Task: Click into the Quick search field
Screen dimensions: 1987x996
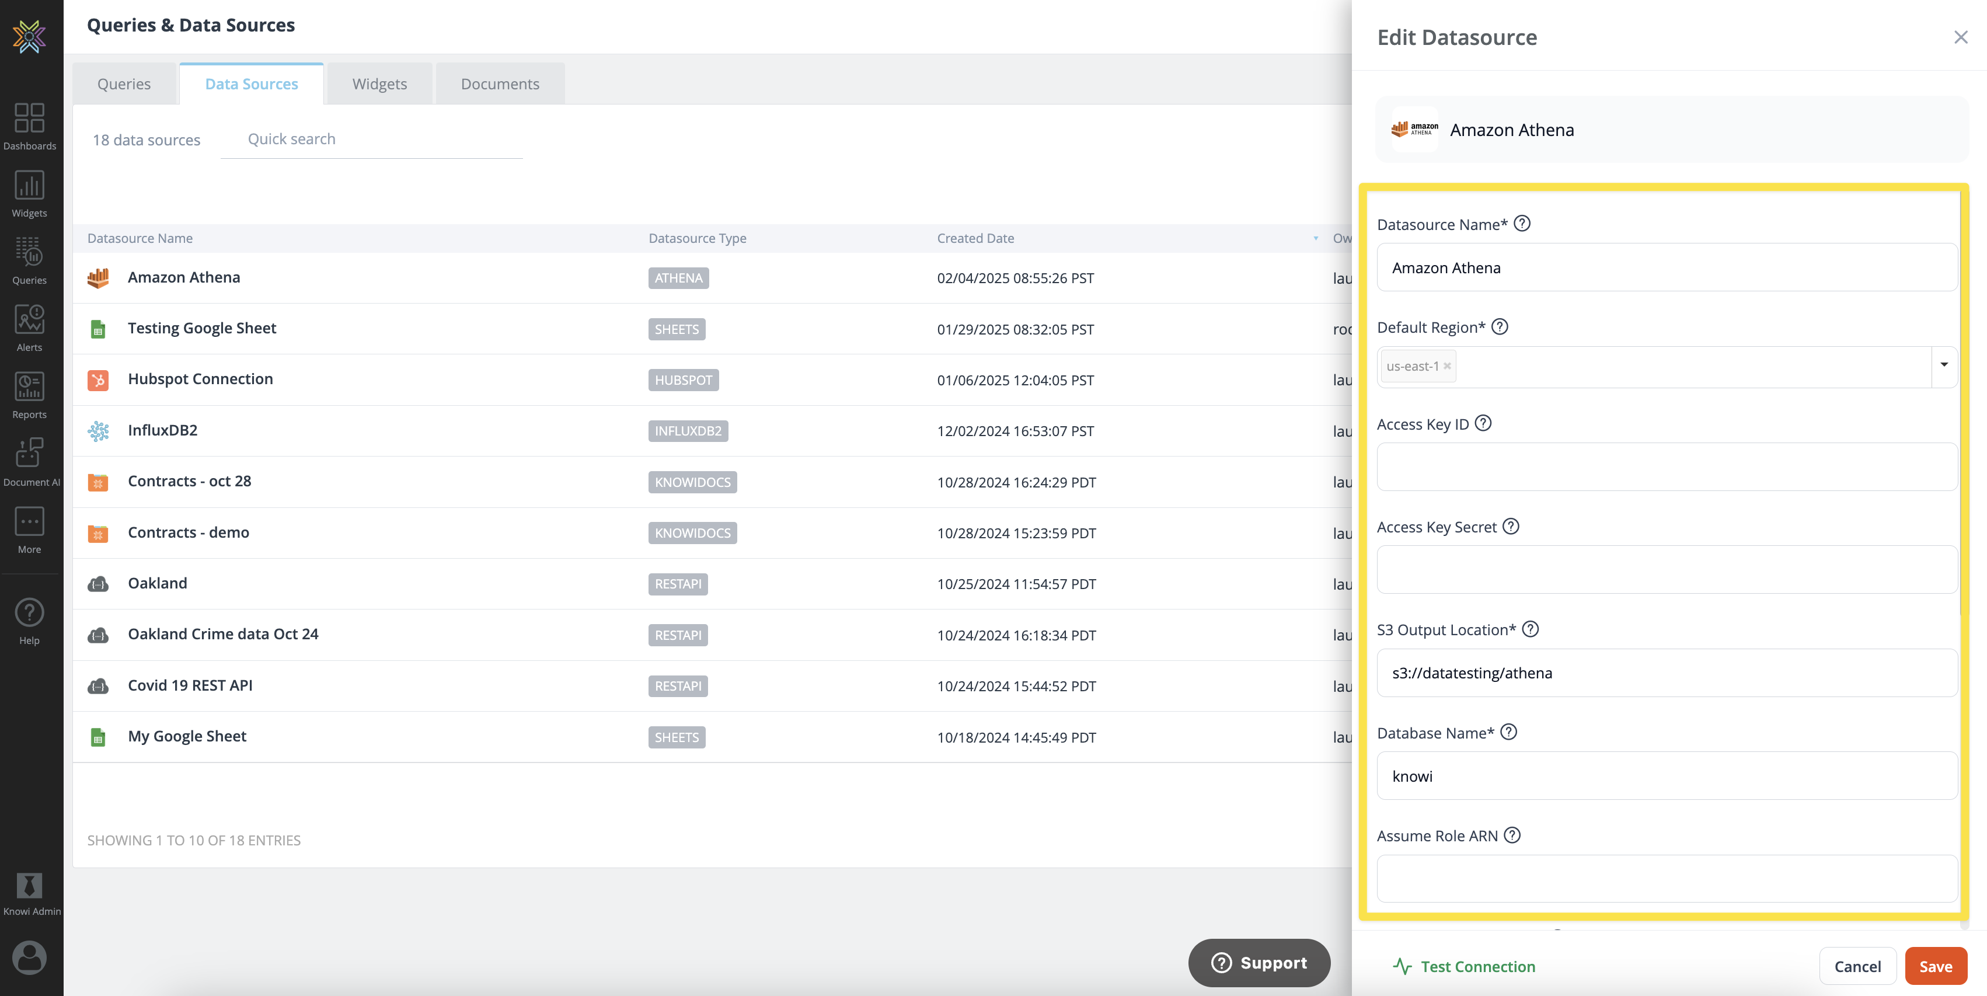Action: pyautogui.click(x=371, y=140)
